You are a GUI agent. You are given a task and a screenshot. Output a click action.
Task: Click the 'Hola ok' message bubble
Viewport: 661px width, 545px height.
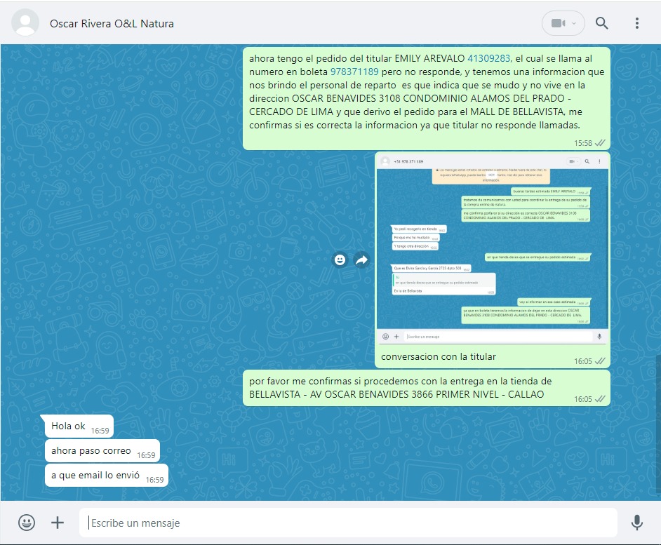69,426
